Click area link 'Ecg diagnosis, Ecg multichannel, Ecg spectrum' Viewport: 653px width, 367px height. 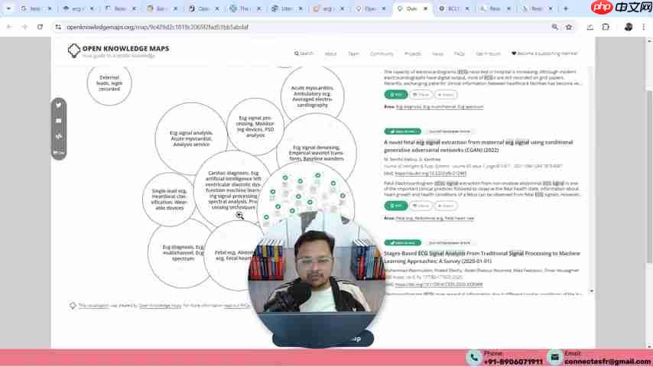click(x=440, y=107)
